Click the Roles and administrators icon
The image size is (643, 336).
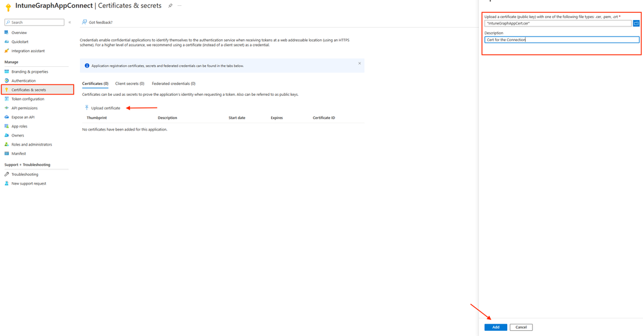pos(6,144)
